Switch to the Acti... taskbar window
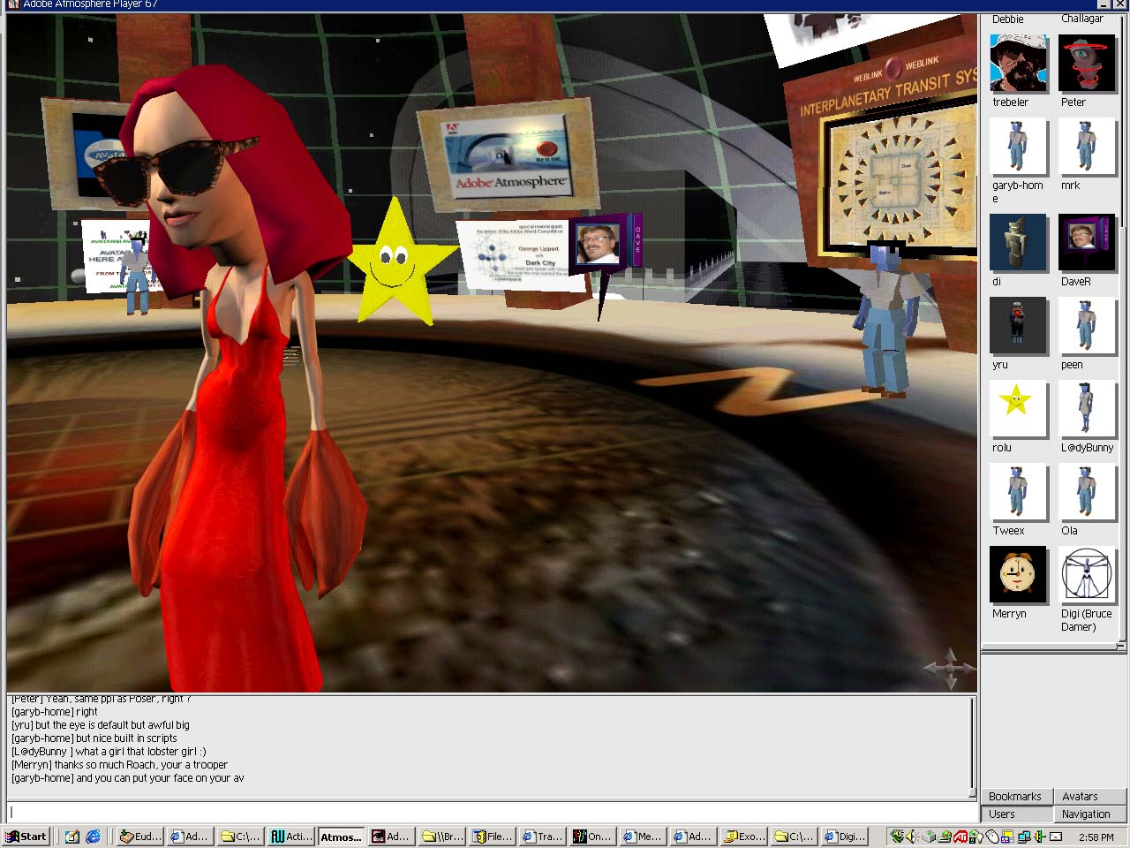This screenshot has width=1130, height=848. point(291,837)
